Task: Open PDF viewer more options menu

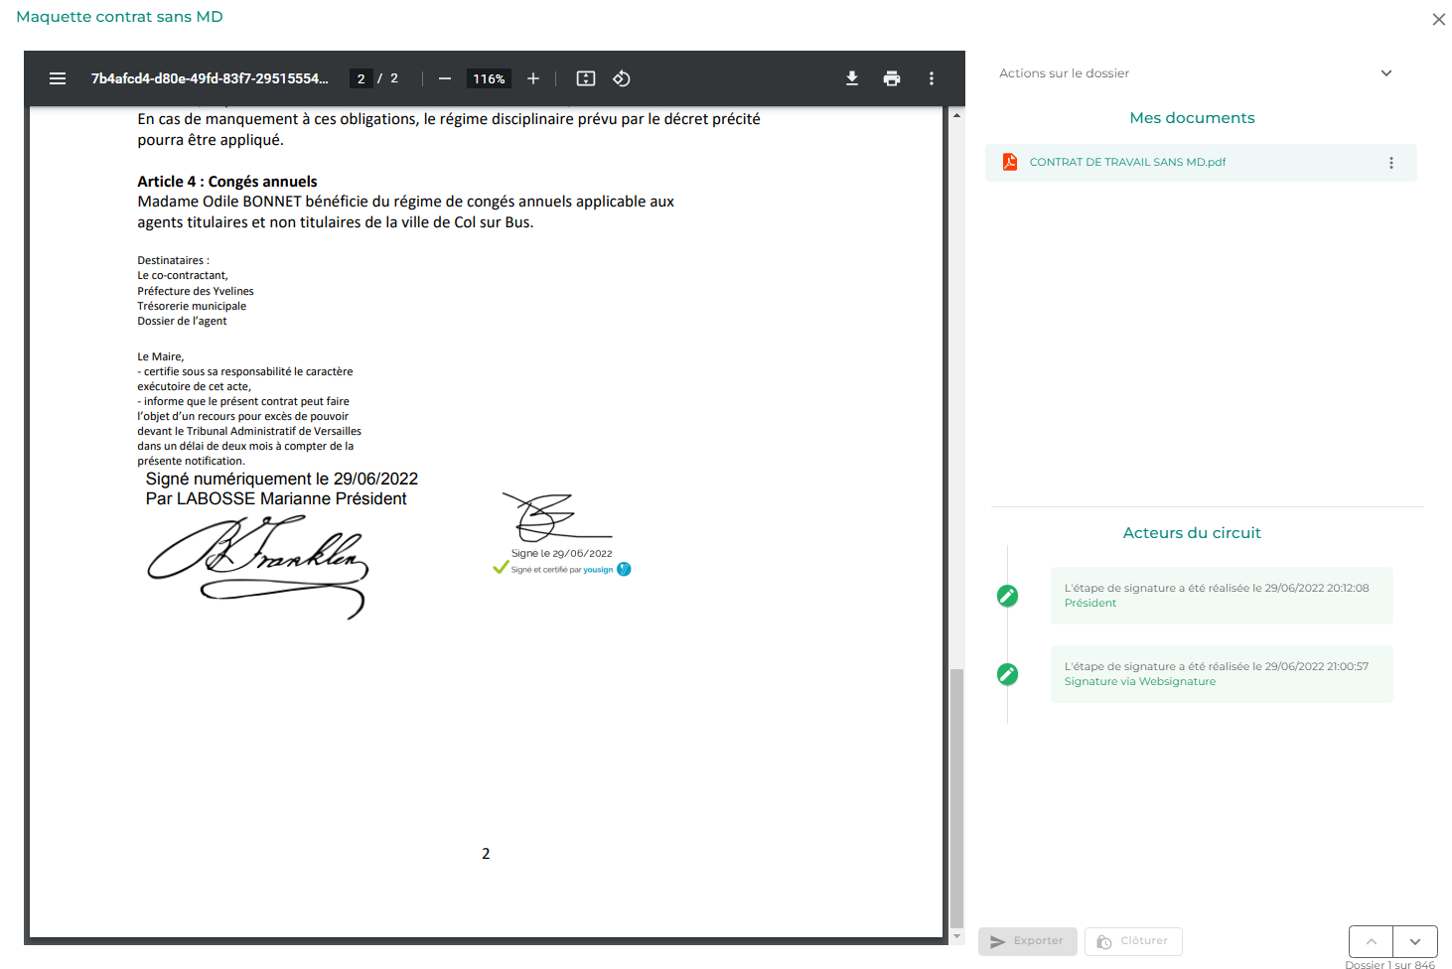Action: point(932,78)
